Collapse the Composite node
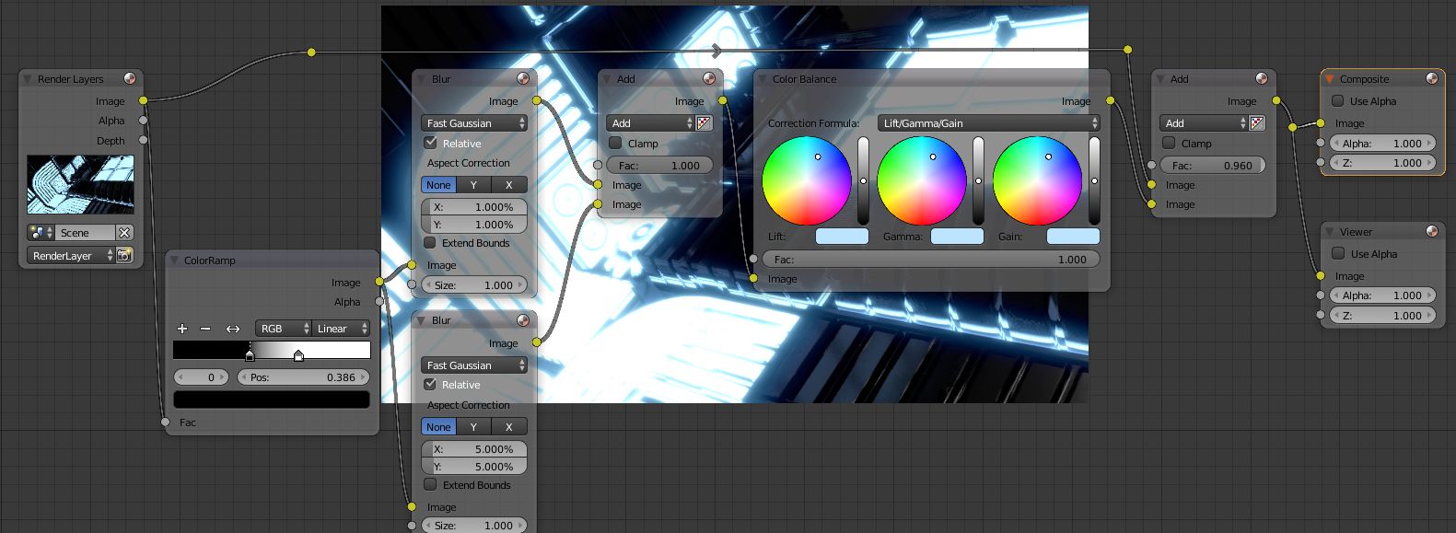This screenshot has width=1456, height=533. tap(1330, 79)
